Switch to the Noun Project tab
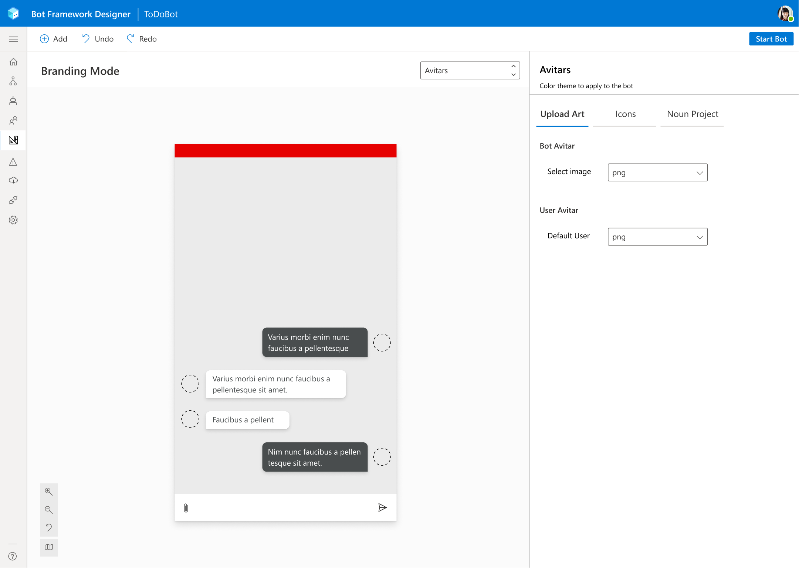 693,114
